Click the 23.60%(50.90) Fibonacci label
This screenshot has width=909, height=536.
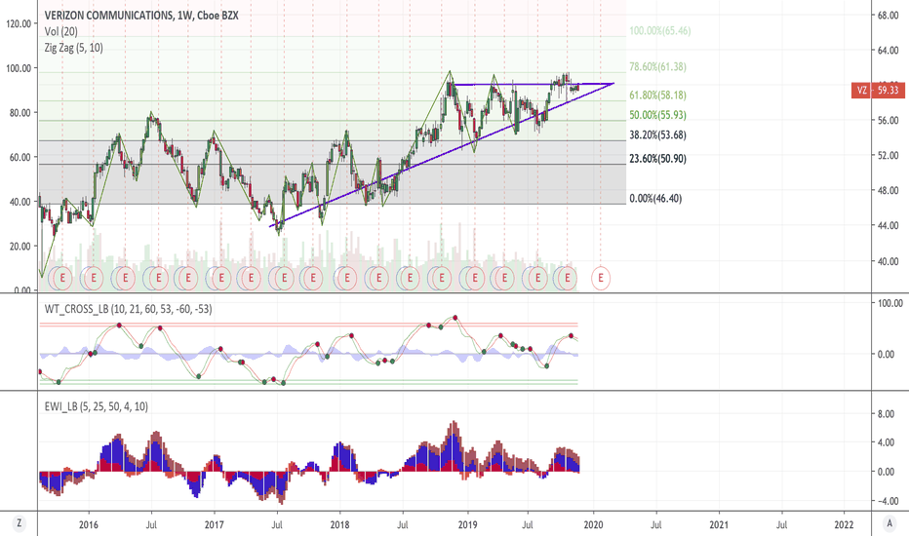click(658, 159)
